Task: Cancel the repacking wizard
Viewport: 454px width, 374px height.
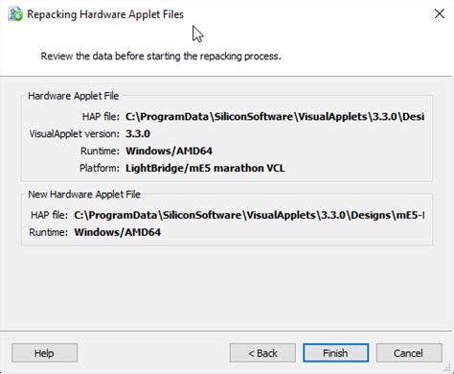Action: (x=409, y=353)
